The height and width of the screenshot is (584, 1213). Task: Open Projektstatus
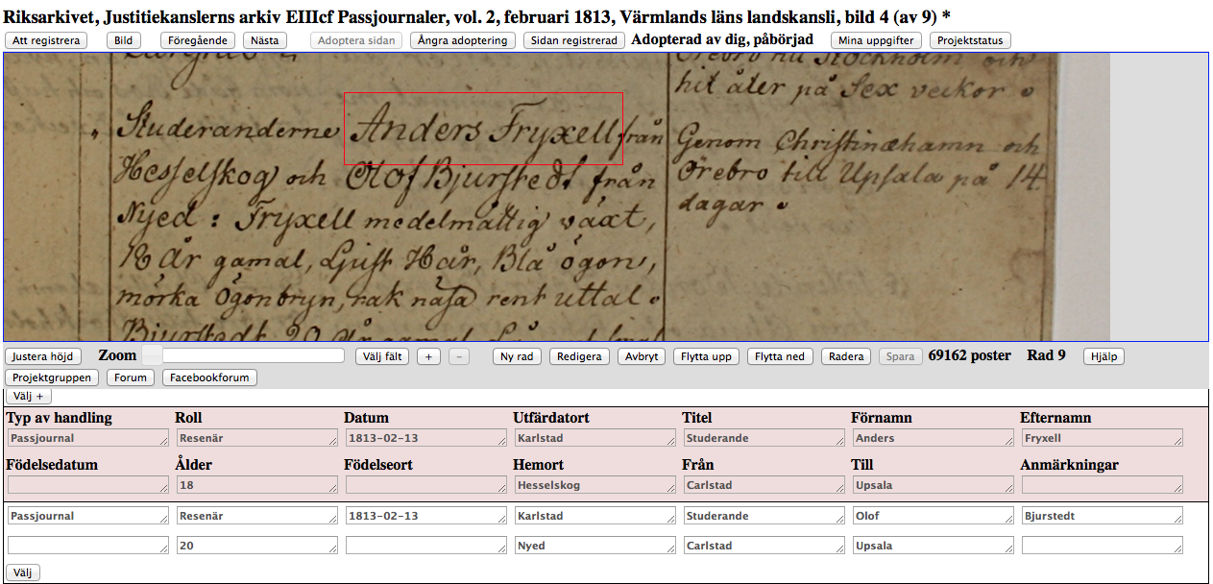pyautogui.click(x=970, y=40)
